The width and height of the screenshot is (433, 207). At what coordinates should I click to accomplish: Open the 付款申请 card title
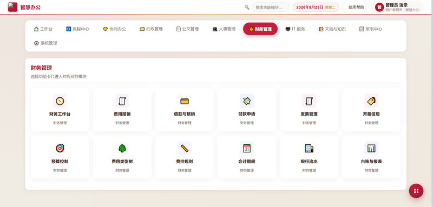pyautogui.click(x=247, y=114)
